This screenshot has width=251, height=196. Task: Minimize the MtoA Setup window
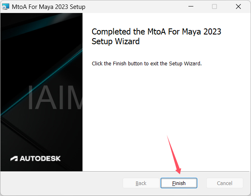click(191, 6)
